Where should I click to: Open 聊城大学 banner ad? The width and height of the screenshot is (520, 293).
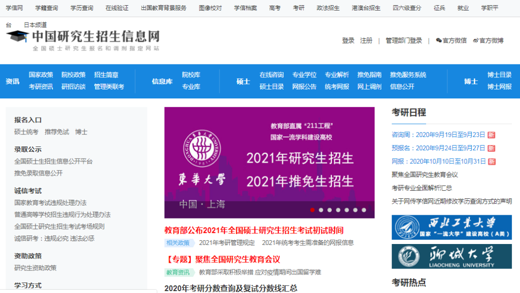452,256
